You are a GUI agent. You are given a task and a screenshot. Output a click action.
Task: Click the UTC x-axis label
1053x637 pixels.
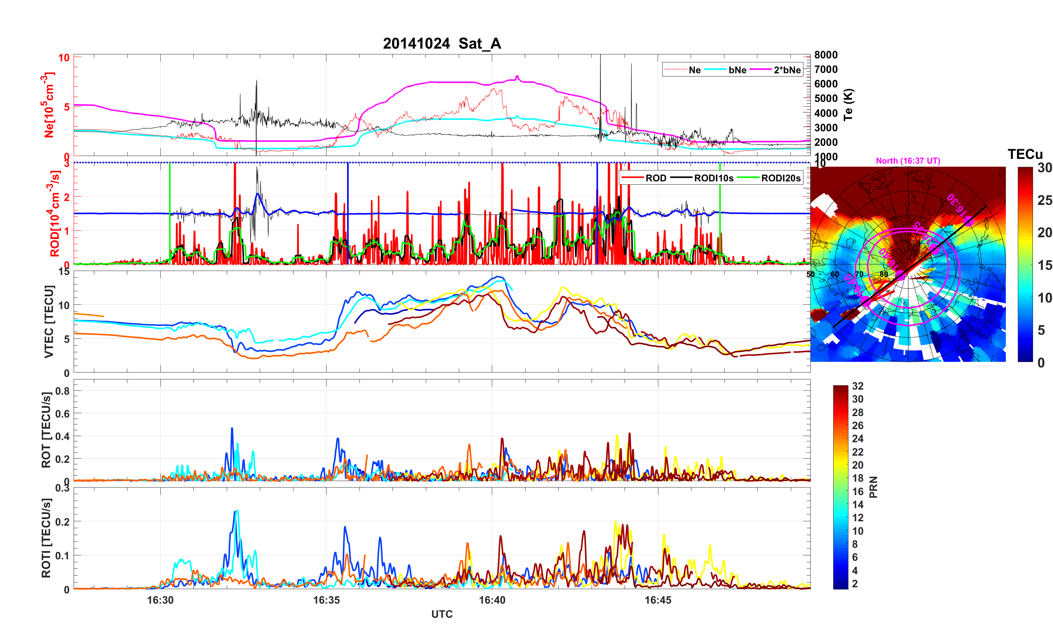click(x=442, y=615)
